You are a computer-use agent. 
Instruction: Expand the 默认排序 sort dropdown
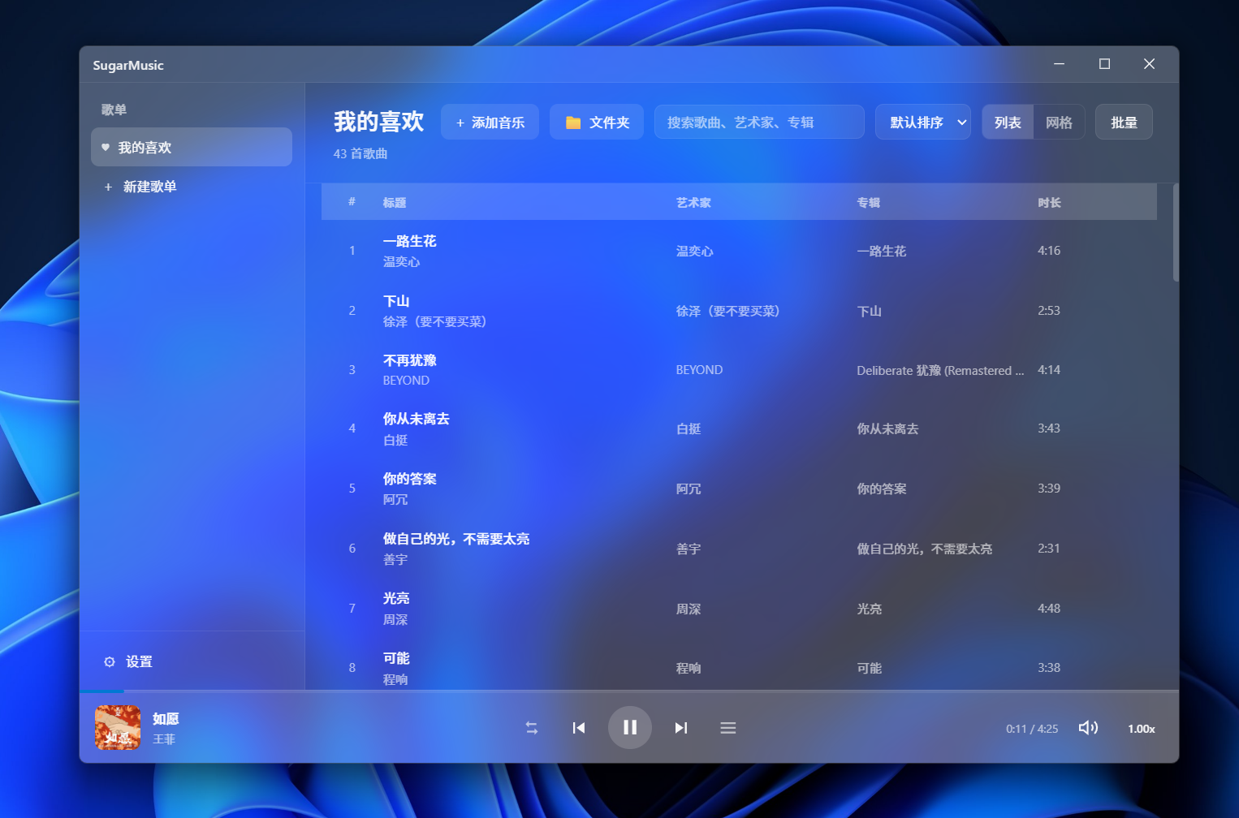click(923, 122)
